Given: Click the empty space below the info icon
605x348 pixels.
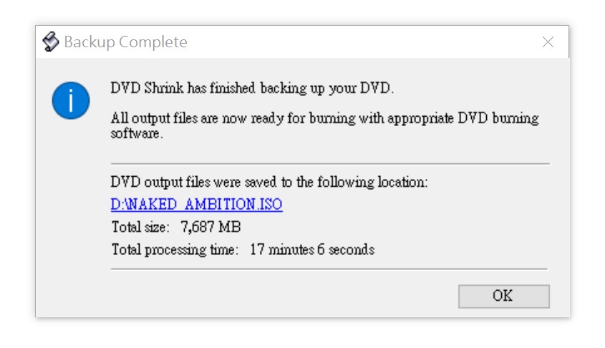Looking at the screenshot, I should tap(70, 200).
